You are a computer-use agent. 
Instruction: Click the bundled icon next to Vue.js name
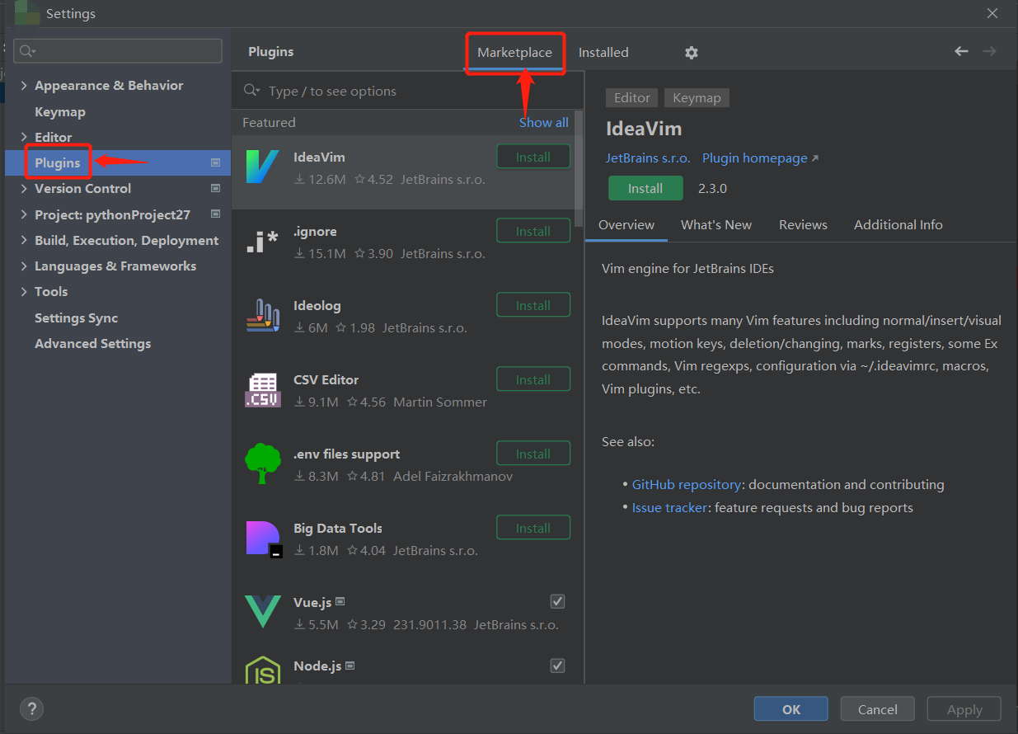click(x=340, y=601)
